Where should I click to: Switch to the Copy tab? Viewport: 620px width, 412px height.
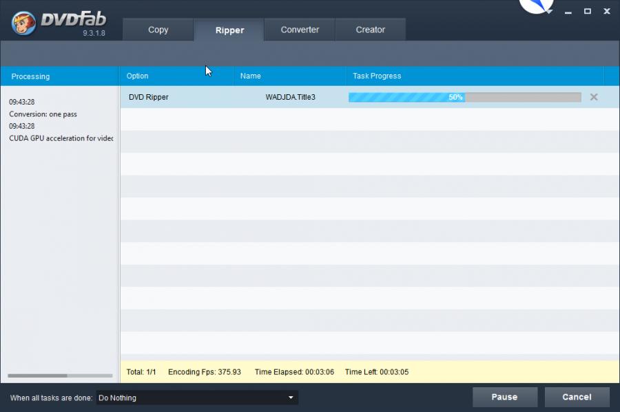click(158, 30)
